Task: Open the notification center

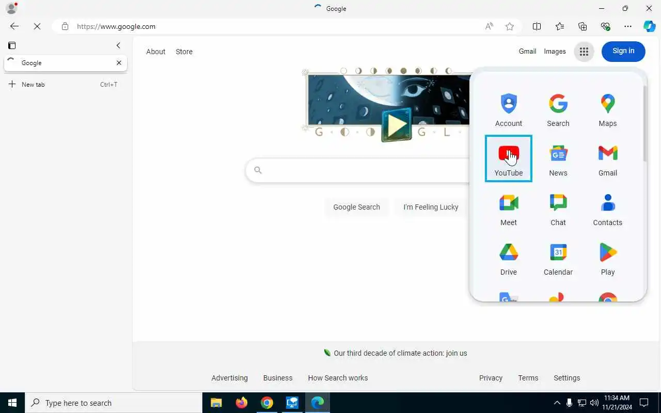Action: click(644, 403)
